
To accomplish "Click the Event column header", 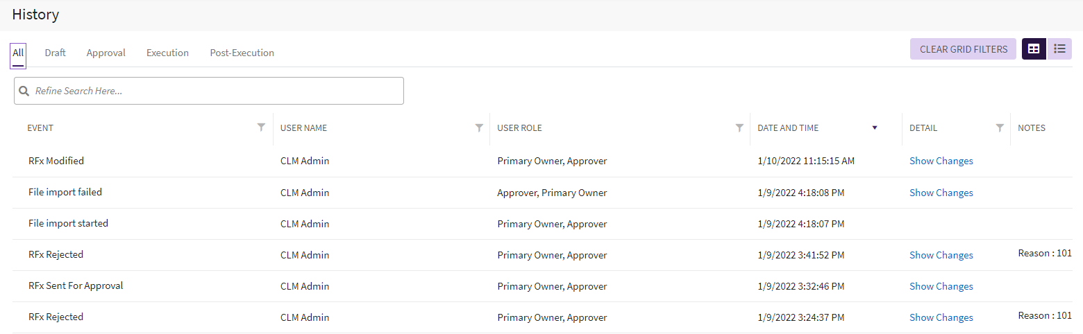I will pyautogui.click(x=40, y=128).
